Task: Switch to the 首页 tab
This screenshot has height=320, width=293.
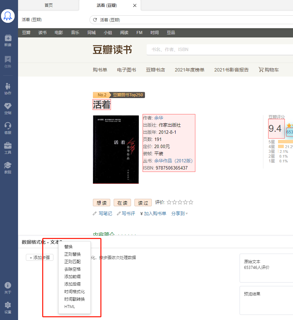Action: point(49,5)
